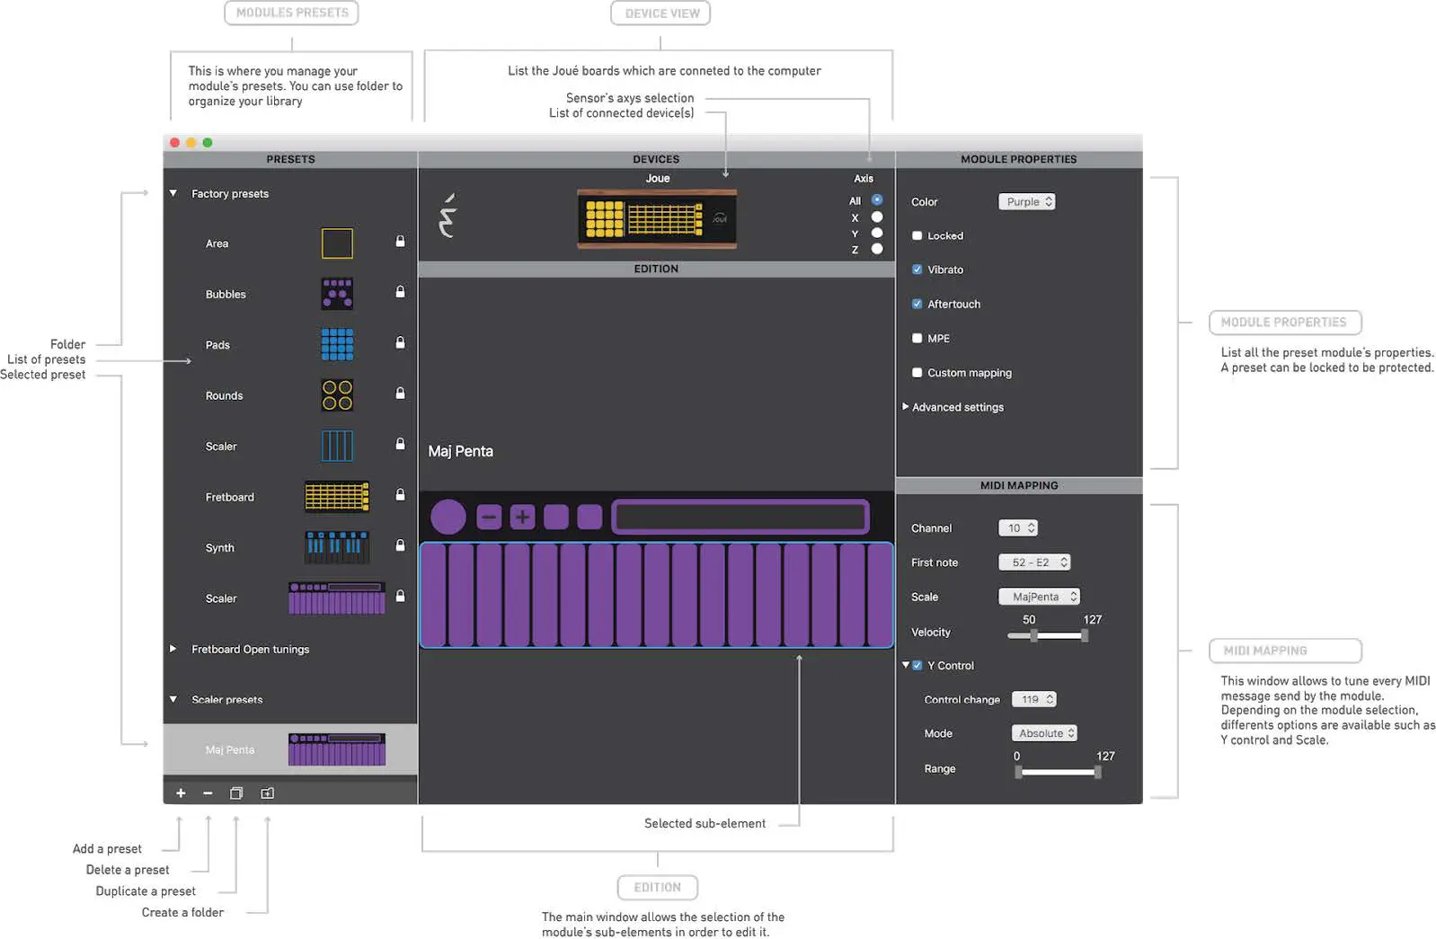
Task: Enable the Locked checkbox
Action: pyautogui.click(x=917, y=235)
